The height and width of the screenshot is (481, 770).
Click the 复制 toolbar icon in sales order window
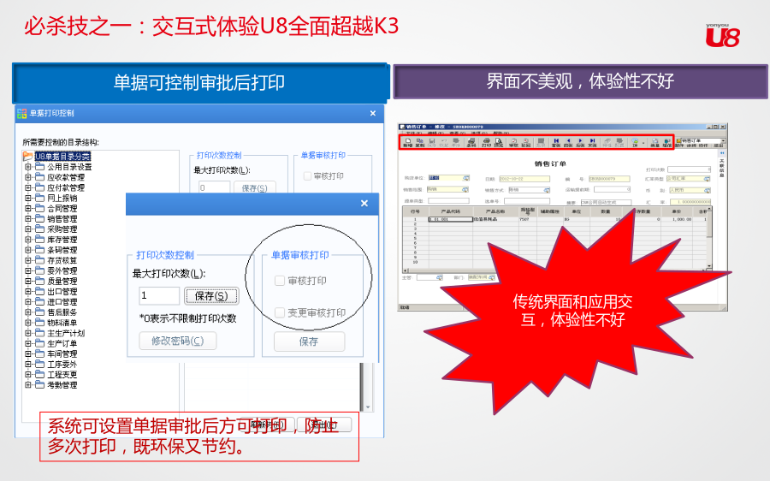point(420,142)
